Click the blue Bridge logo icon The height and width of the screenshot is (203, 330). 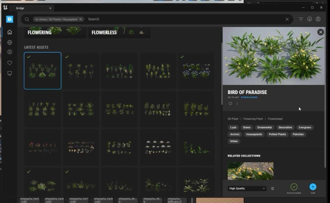pos(9,19)
